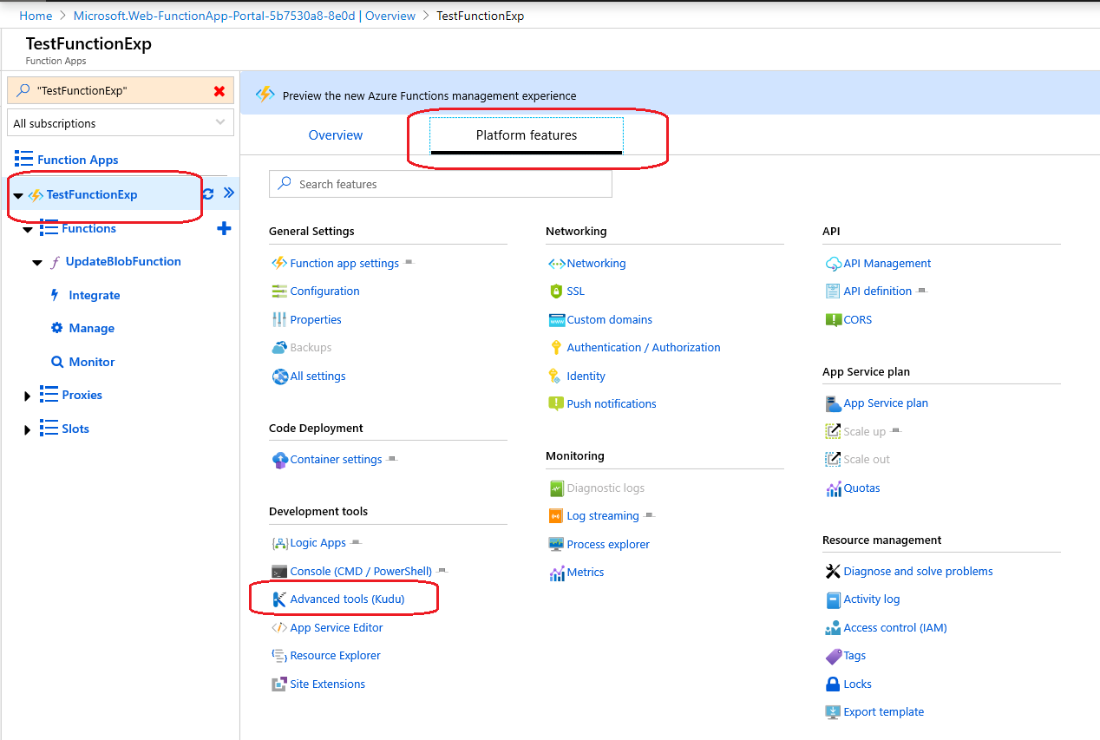Collapse the TestFunctionExp tree node

[x=18, y=196]
